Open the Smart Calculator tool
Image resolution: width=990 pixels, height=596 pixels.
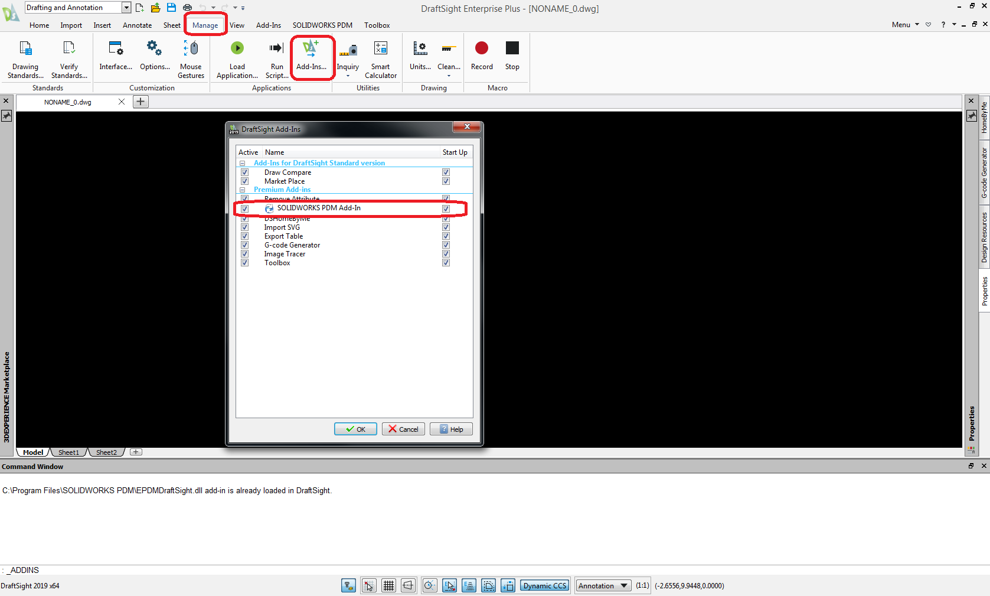381,48
